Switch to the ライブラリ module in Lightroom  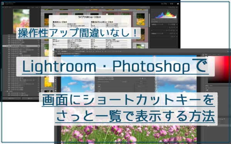coord(164,4)
